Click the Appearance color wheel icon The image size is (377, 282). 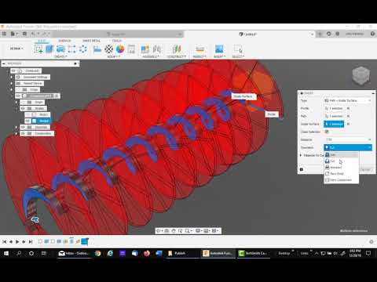pos(120,49)
